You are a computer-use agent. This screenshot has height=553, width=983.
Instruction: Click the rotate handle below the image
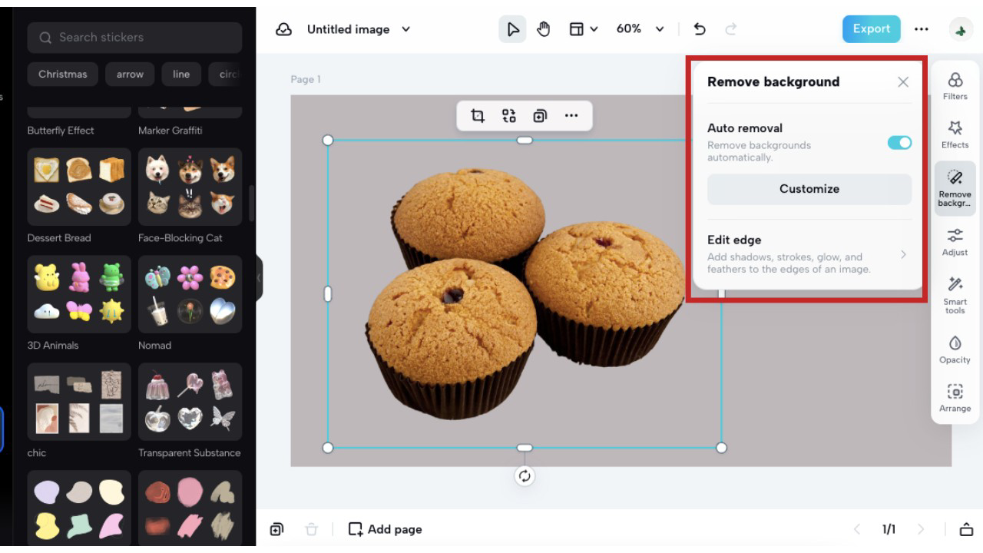pyautogui.click(x=525, y=476)
